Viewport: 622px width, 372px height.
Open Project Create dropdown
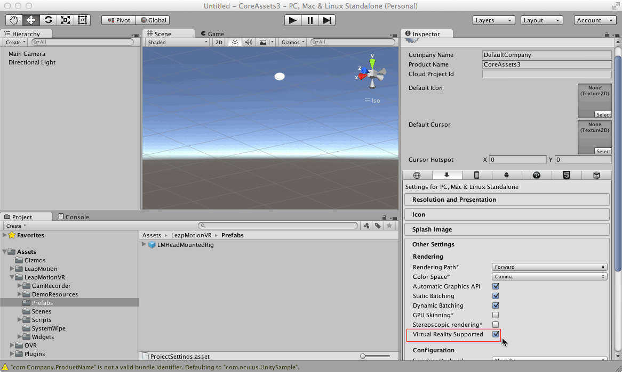[16, 226]
